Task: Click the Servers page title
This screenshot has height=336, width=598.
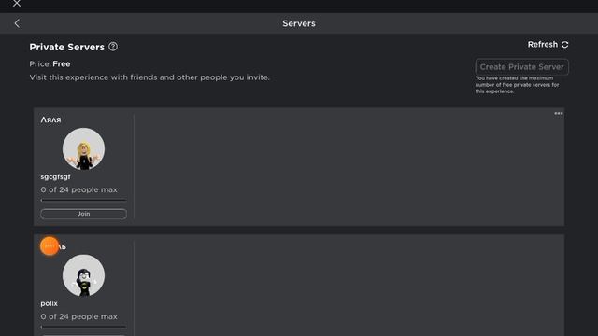Action: point(299,23)
